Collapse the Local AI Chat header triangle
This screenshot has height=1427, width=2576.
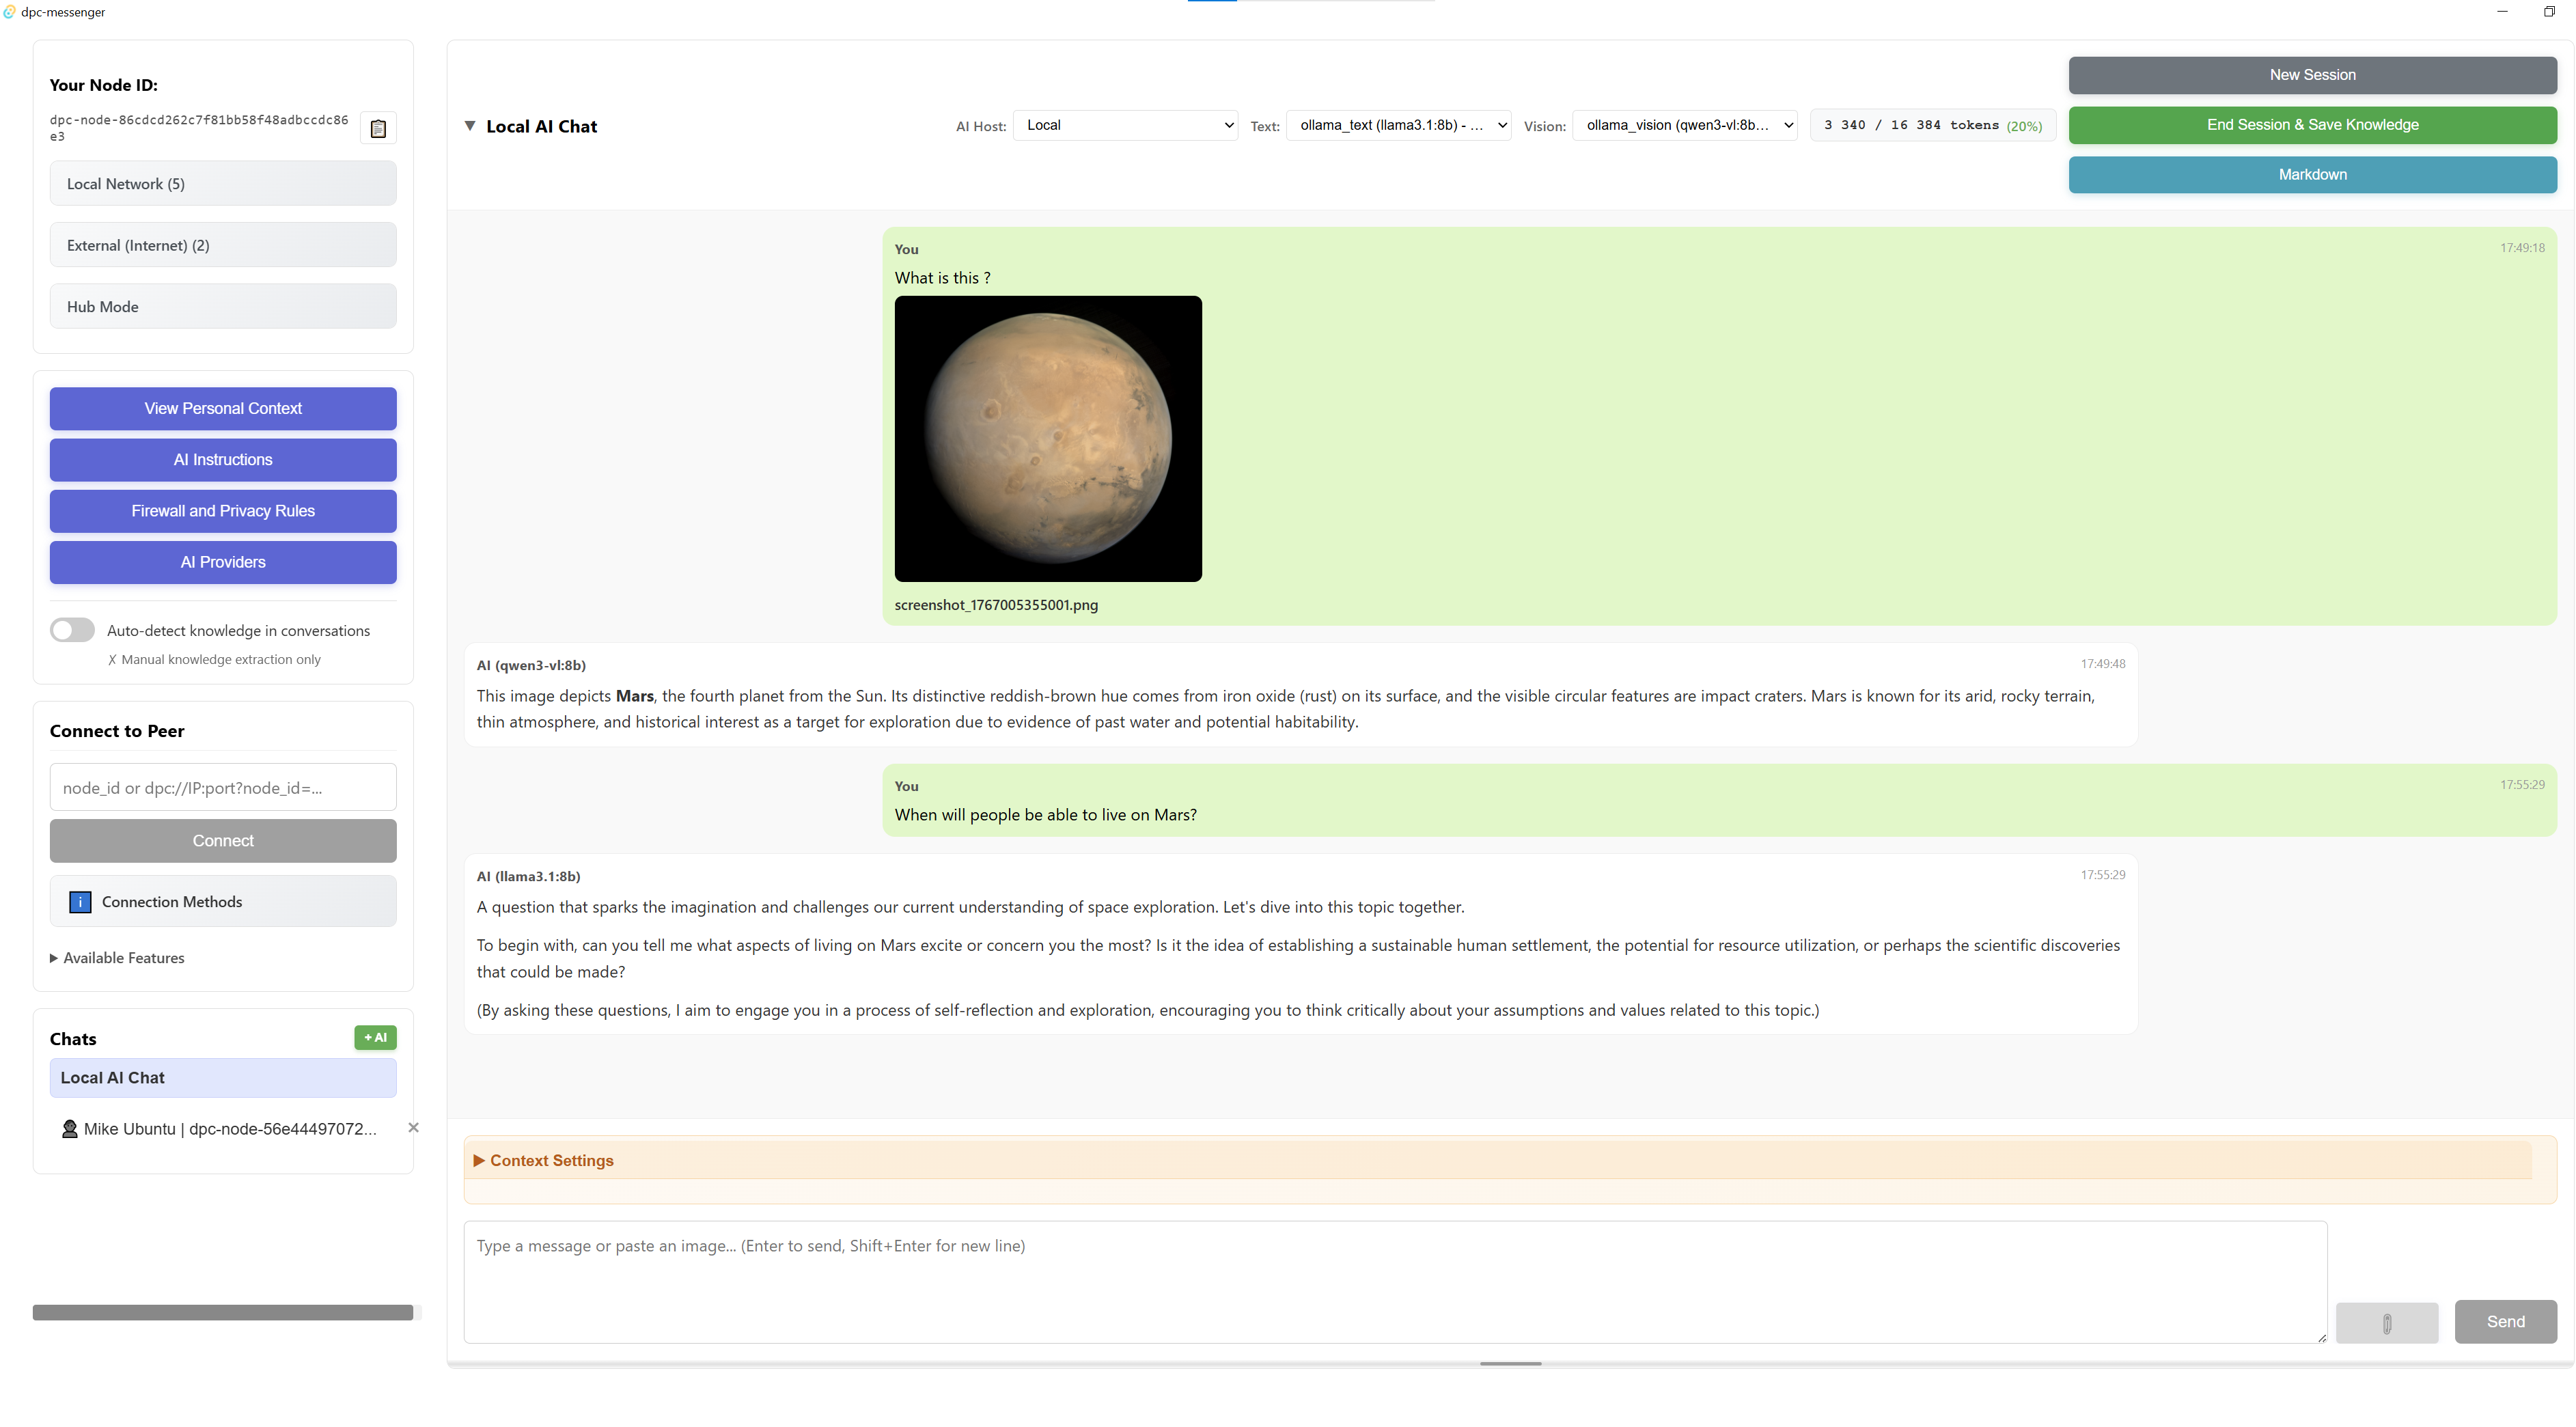point(470,126)
